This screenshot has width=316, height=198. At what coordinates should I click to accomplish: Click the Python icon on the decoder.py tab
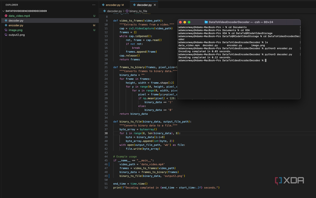point(134,5)
